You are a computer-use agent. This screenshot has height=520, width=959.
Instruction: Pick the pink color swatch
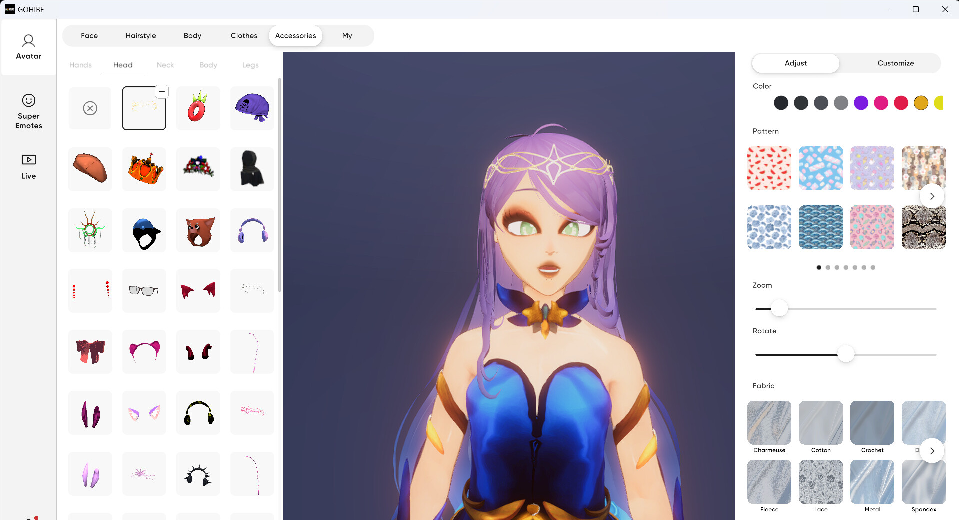coord(881,103)
